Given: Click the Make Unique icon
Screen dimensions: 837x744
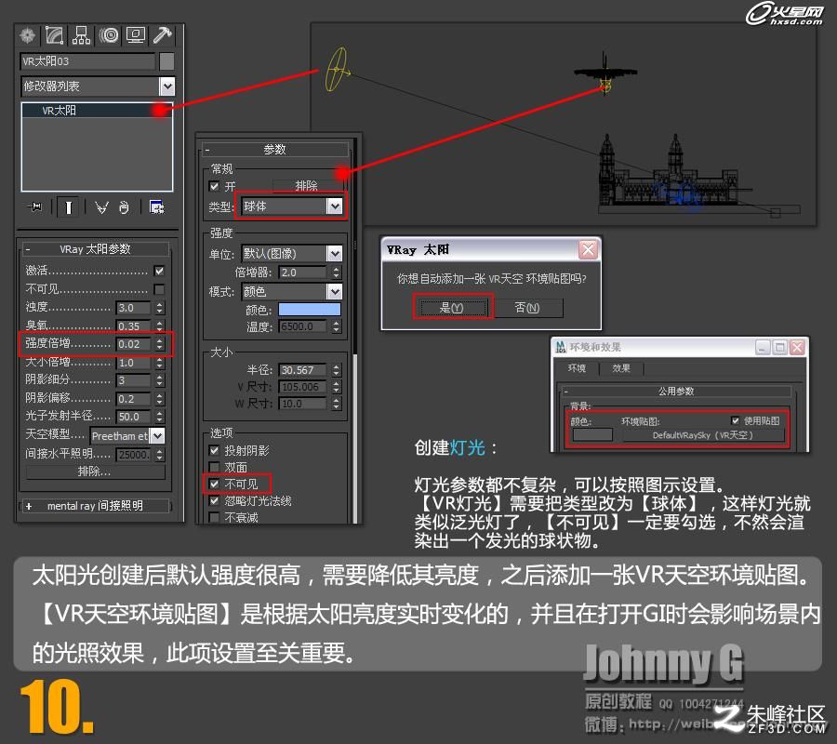Looking at the screenshot, I should click(x=101, y=206).
